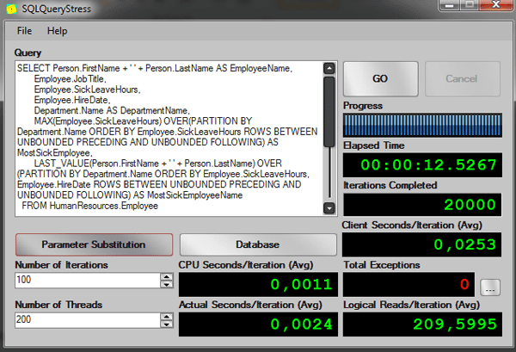Open the File menu
The image size is (516, 352).
(x=24, y=31)
